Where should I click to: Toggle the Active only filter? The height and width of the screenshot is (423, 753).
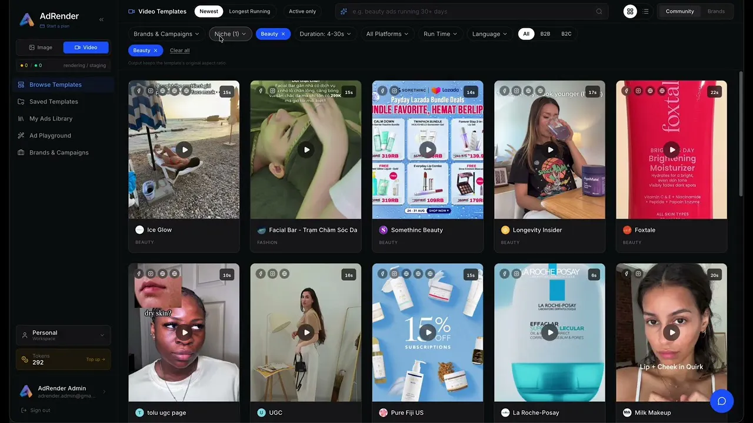point(302,11)
